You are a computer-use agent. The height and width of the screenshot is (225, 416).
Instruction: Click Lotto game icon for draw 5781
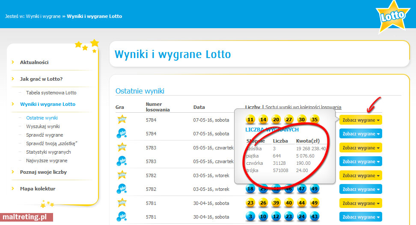point(122,203)
